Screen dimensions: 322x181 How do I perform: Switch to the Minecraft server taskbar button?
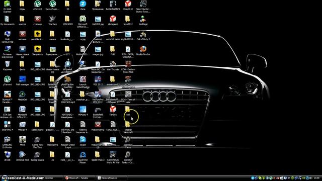[x=112, y=178]
